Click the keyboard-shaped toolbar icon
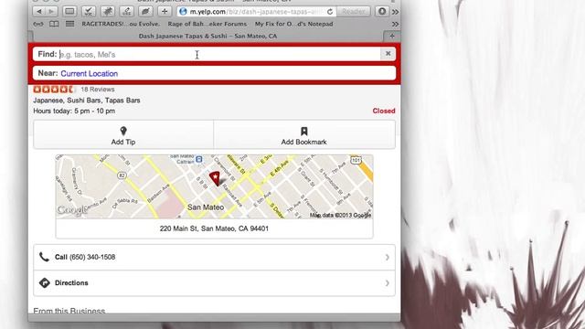This screenshot has height=329, width=585. [x=69, y=12]
